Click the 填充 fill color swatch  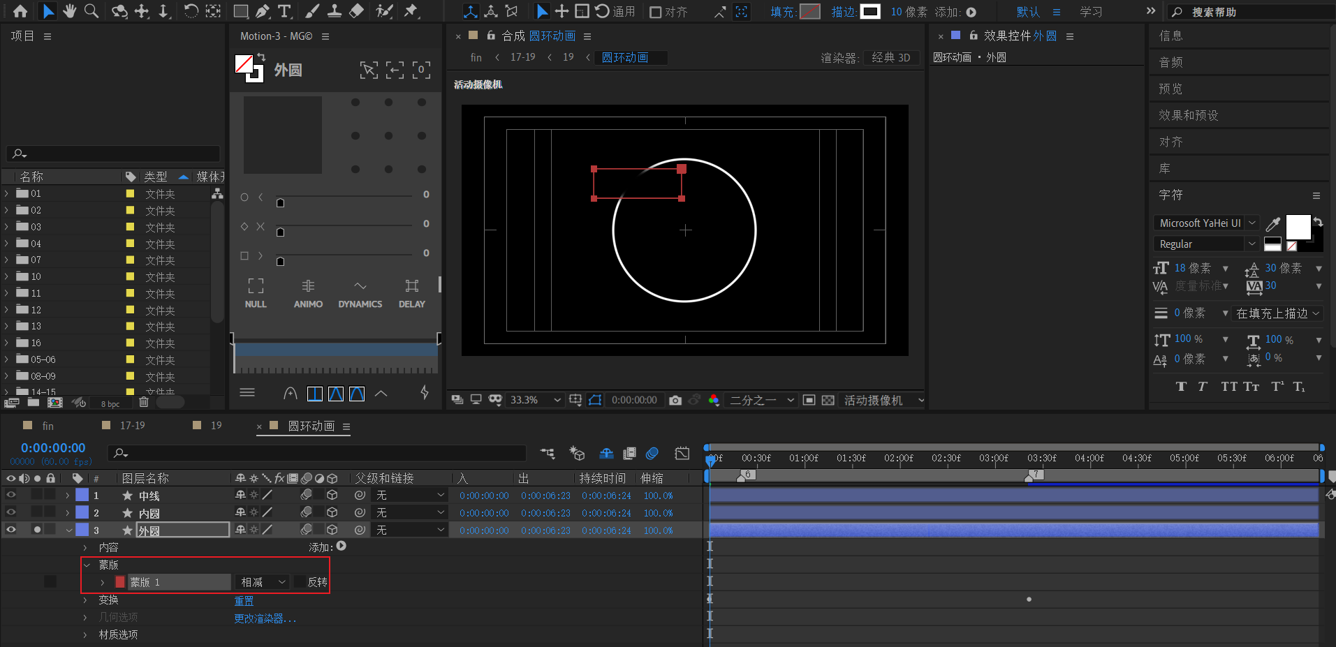point(810,11)
